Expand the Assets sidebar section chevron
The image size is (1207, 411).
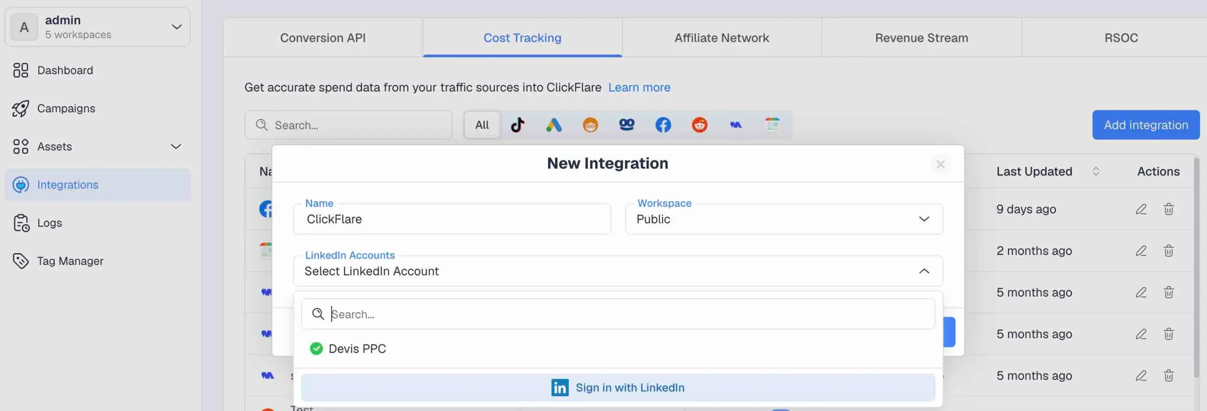[x=176, y=147]
